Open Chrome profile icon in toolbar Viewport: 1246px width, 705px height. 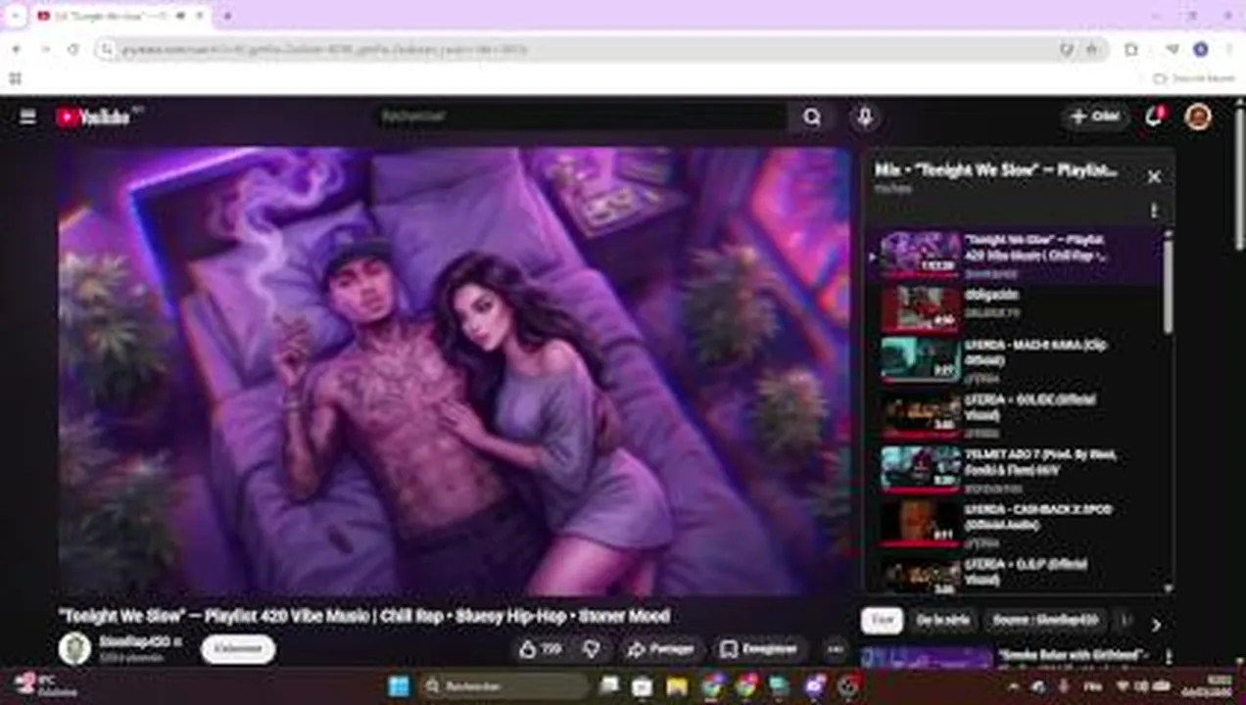pyautogui.click(x=1201, y=49)
